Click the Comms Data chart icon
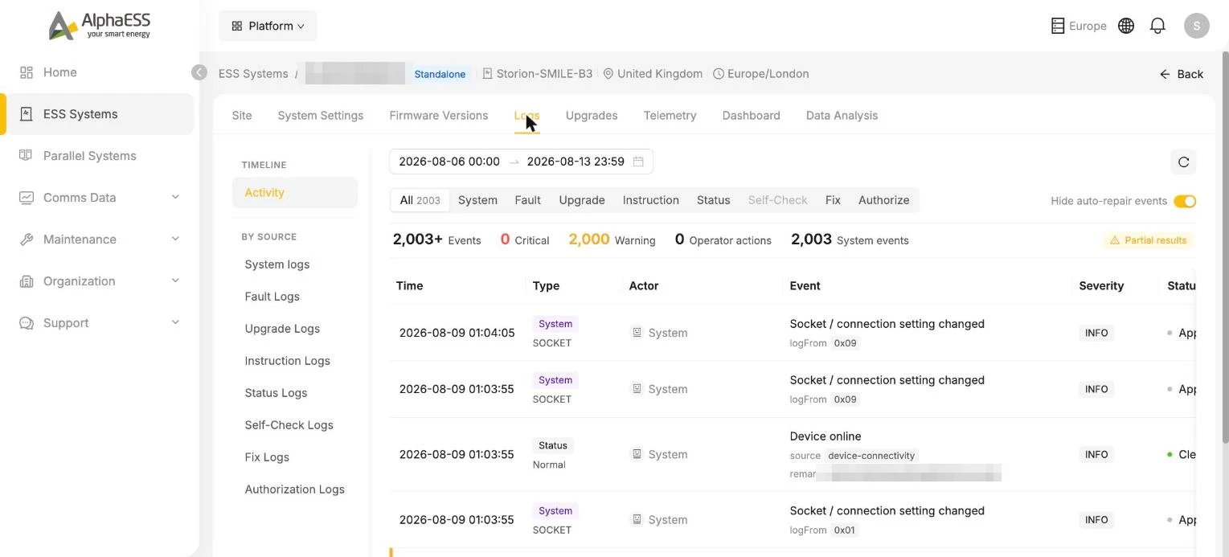This screenshot has width=1229, height=557. (x=27, y=198)
